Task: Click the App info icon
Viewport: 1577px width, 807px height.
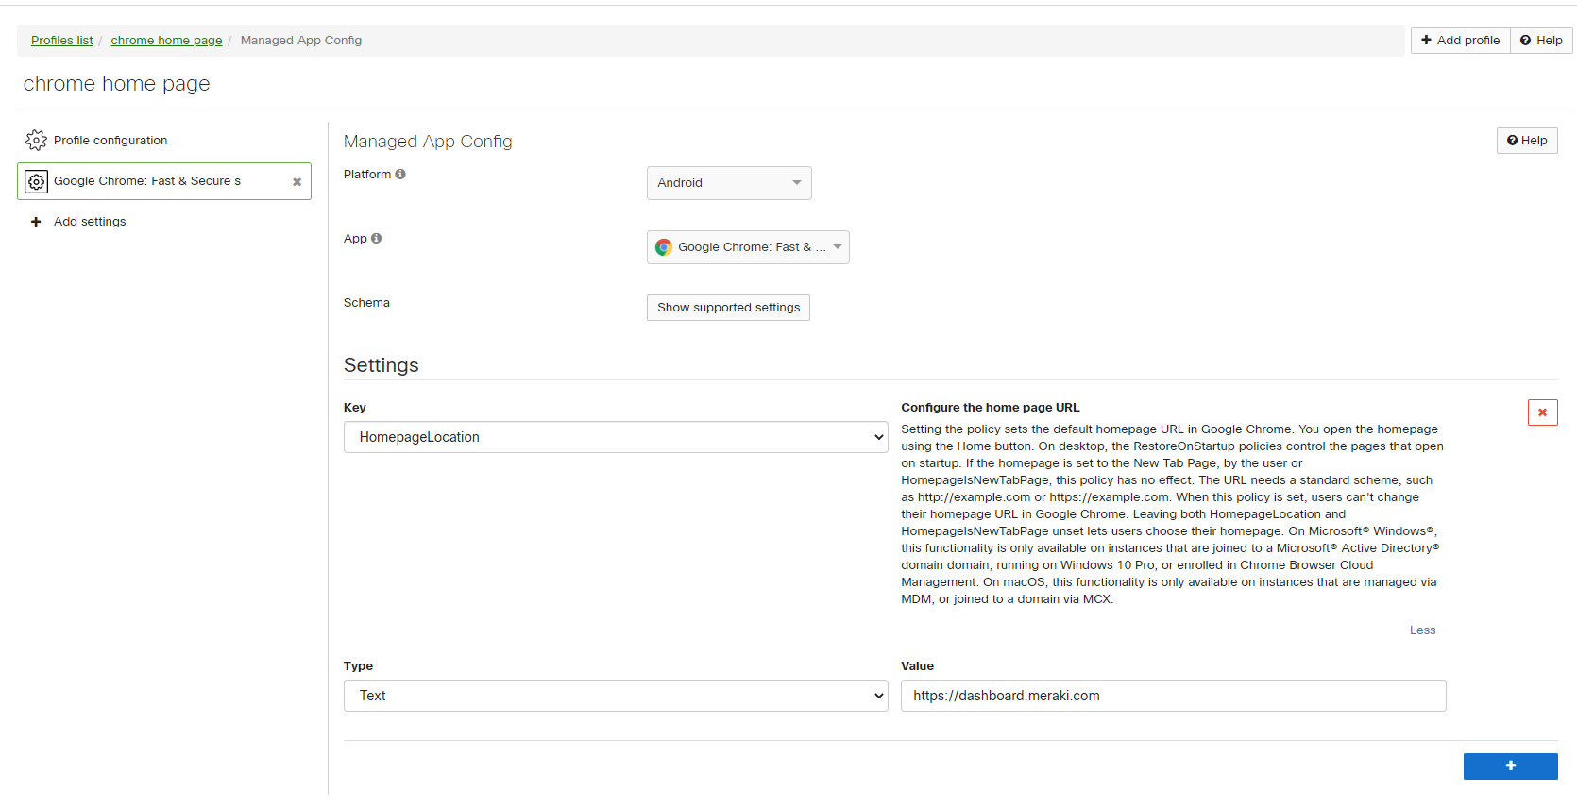Action: click(376, 239)
